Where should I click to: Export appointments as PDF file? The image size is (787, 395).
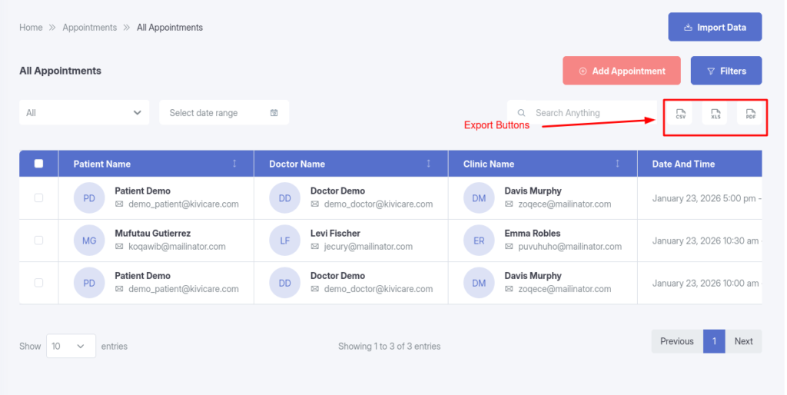750,114
